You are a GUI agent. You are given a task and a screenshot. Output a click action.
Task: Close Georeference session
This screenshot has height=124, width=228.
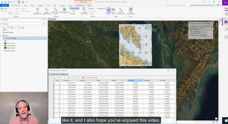(x=131, y=11)
